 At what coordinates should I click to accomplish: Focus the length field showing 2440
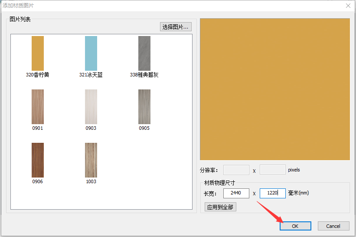tap(236, 193)
